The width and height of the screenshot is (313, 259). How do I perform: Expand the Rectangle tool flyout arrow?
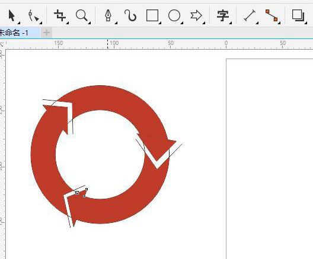tap(159, 23)
